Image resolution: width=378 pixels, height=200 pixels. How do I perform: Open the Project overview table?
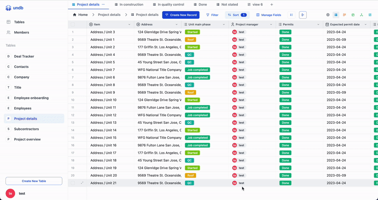34,139
